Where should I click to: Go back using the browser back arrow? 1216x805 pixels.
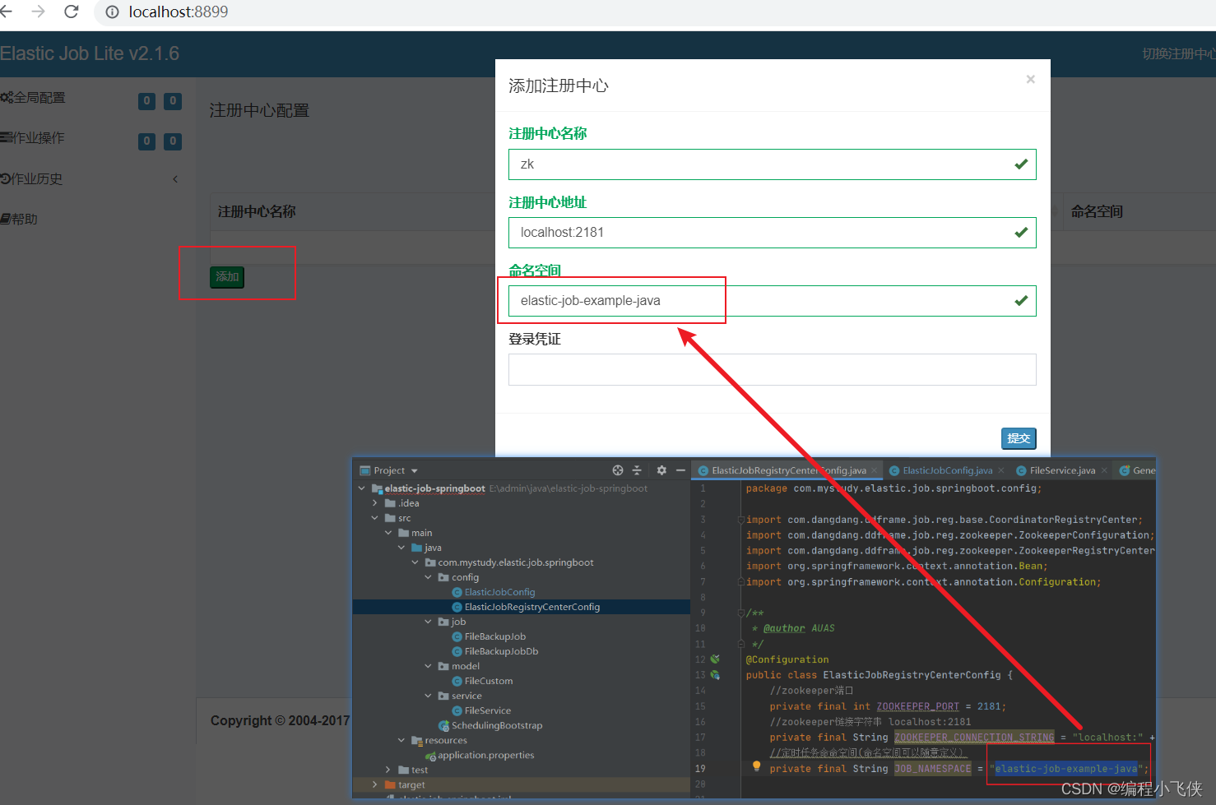coord(7,12)
